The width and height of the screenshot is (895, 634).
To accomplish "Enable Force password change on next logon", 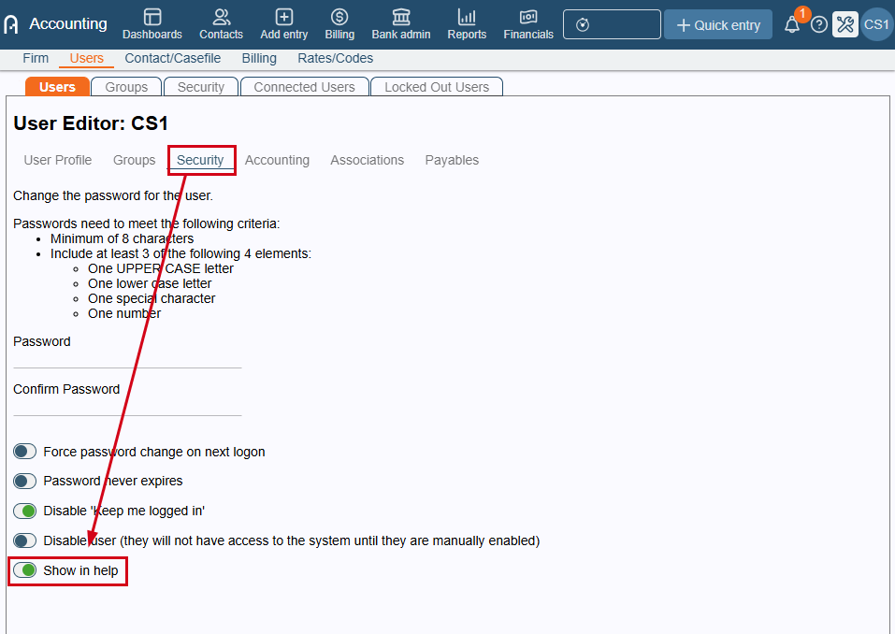I will click(x=24, y=452).
